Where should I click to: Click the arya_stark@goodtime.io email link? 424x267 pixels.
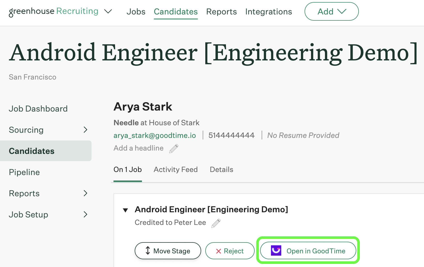(x=155, y=135)
